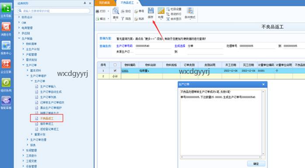Image resolution: width=305 pixels, height=168 pixels.
Task: Expand the 财务会计 tree node
Action: pos(19,17)
